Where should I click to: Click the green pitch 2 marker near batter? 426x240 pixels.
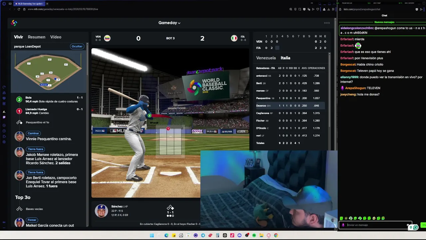(149, 116)
